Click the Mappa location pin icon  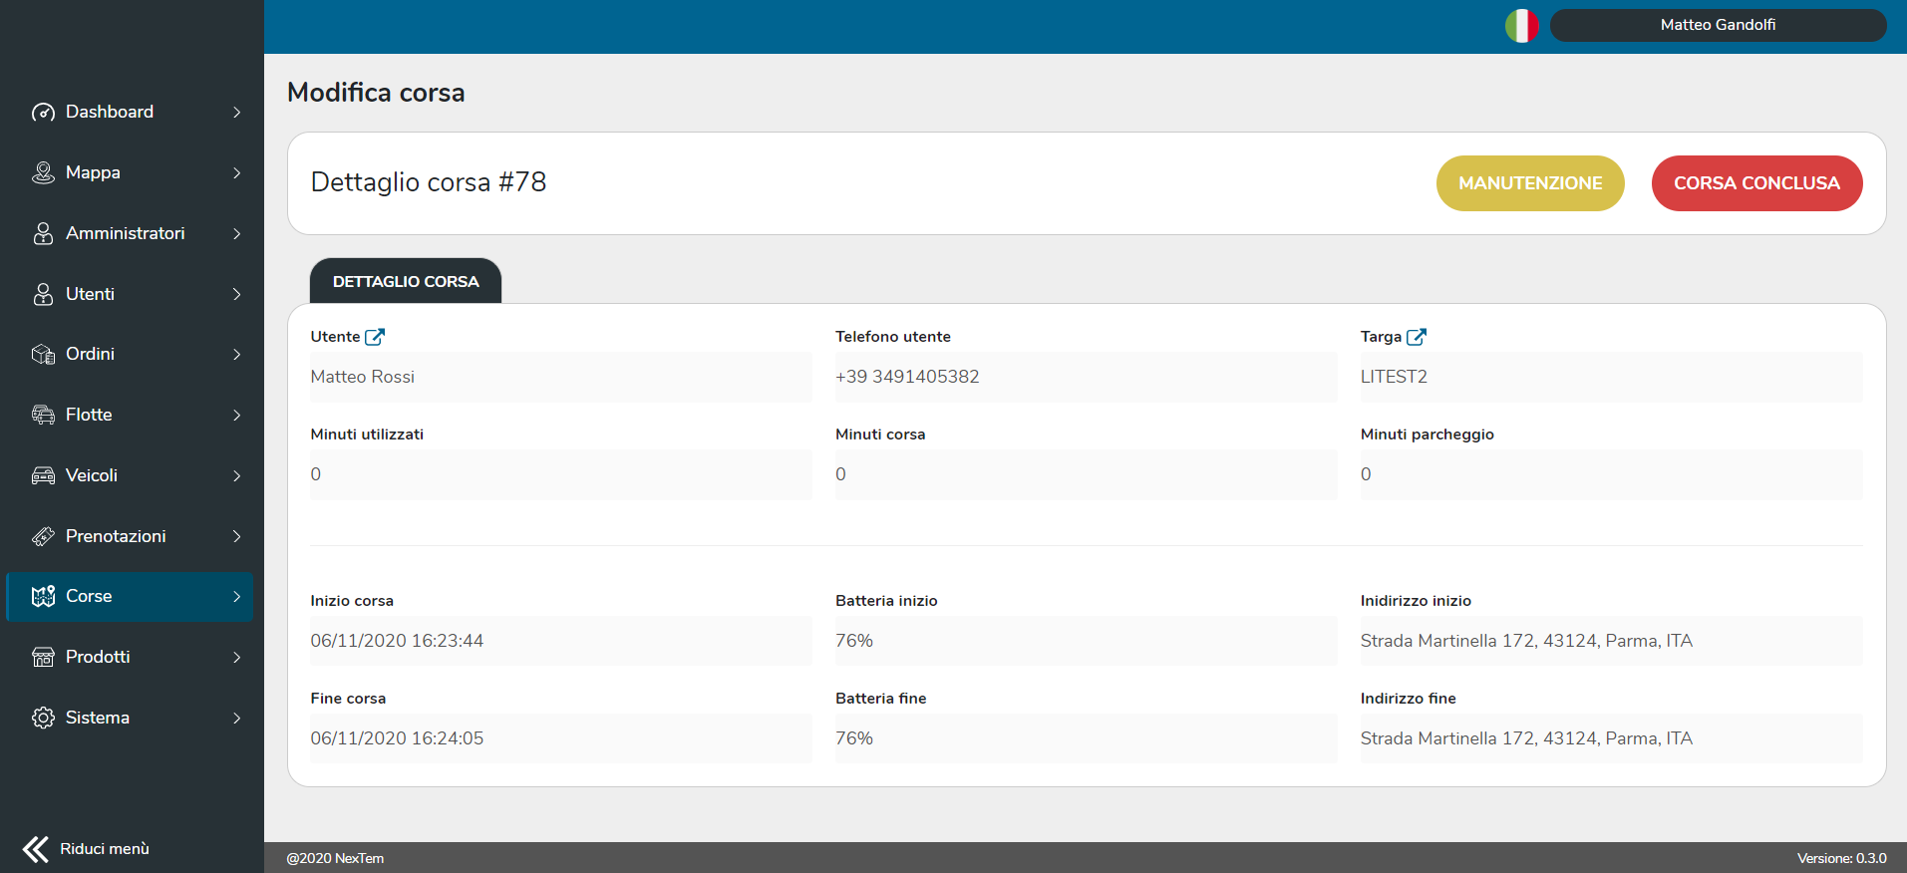pyautogui.click(x=43, y=173)
